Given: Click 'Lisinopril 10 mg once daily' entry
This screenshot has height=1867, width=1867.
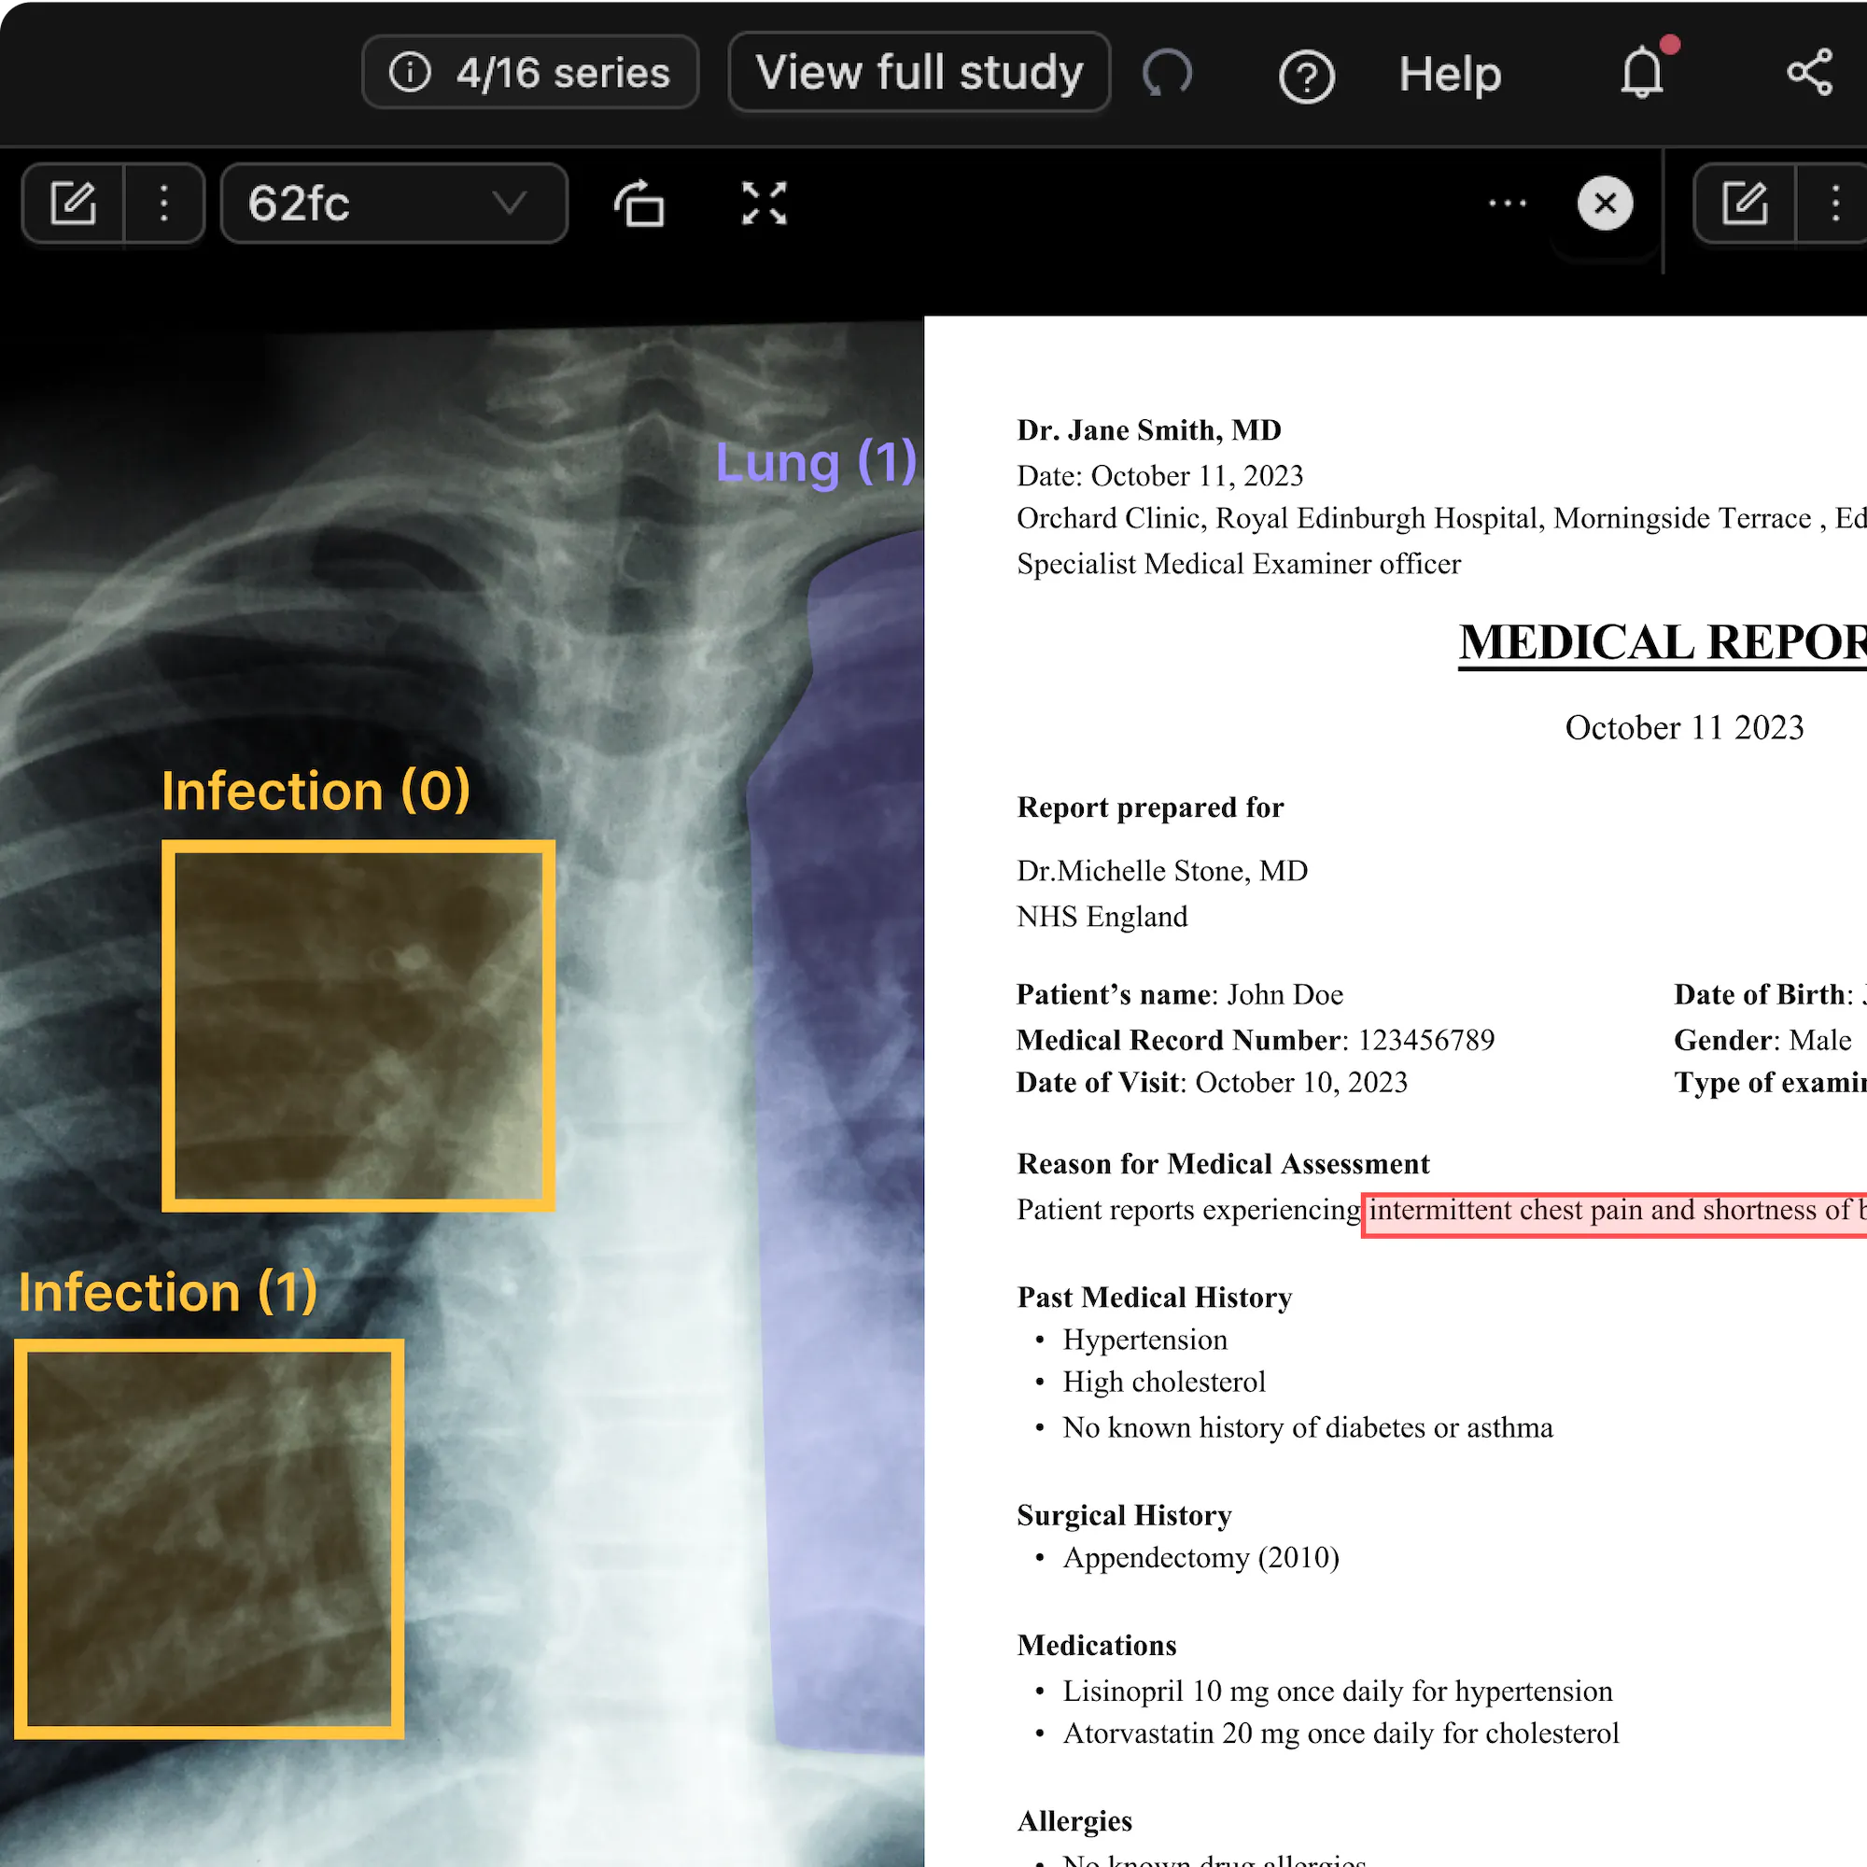Looking at the screenshot, I should (1338, 1691).
